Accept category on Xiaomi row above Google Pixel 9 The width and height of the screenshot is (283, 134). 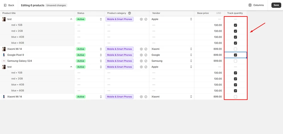coord(146,49)
